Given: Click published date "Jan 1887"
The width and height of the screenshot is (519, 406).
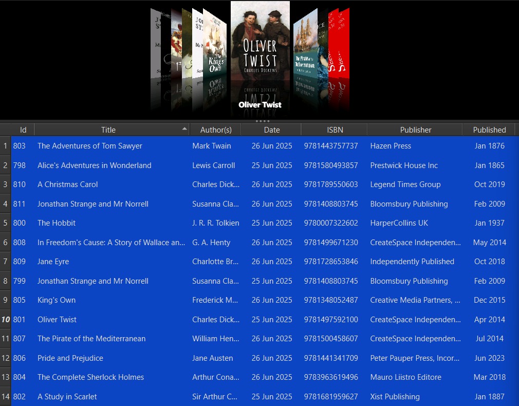Looking at the screenshot, I should pyautogui.click(x=490, y=397).
